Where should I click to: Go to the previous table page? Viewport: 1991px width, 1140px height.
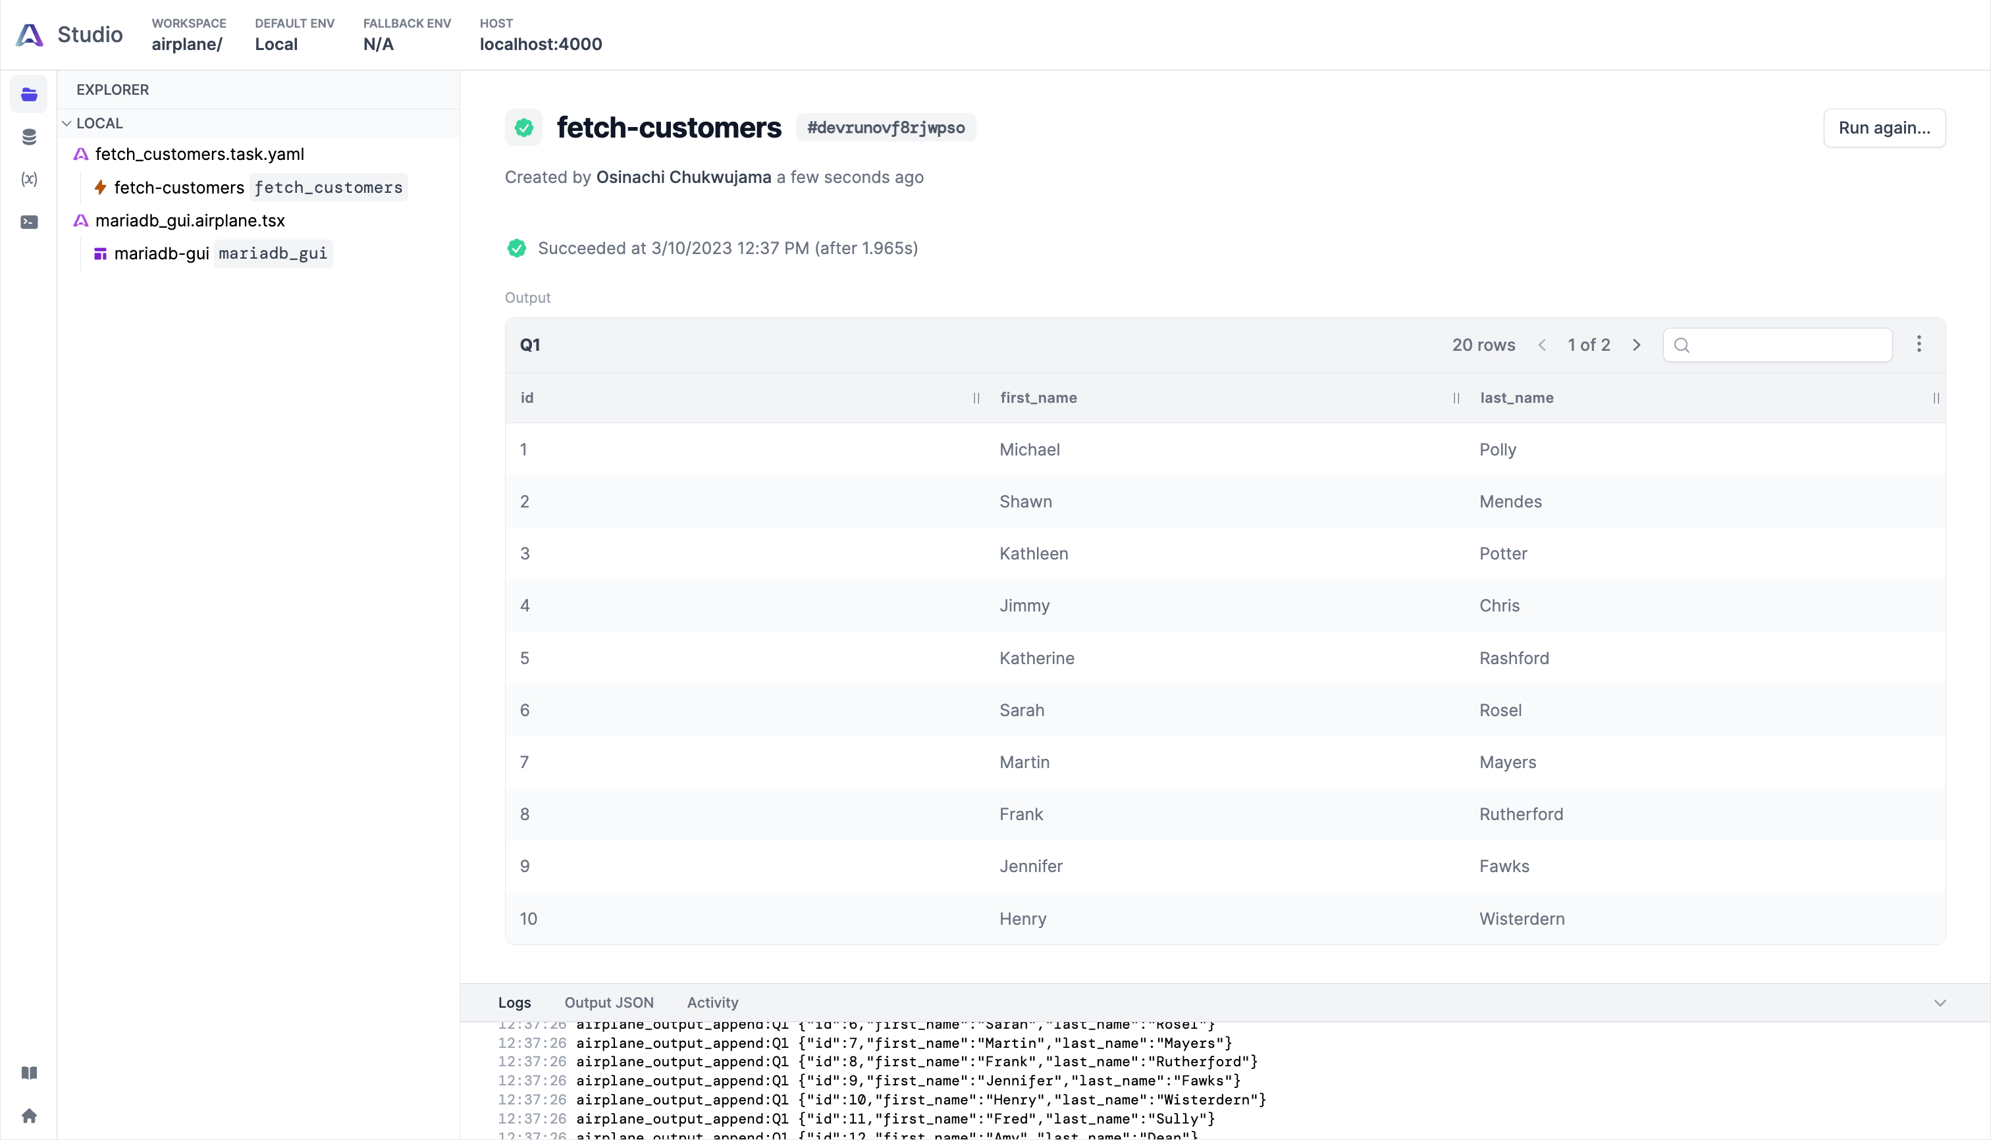pyautogui.click(x=1542, y=346)
